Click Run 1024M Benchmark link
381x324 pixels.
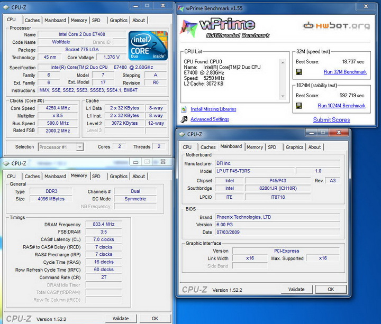coord(341,106)
